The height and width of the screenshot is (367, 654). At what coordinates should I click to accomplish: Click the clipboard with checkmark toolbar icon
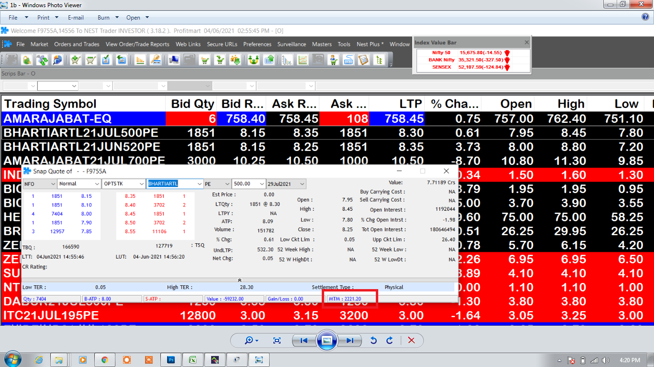point(106,60)
